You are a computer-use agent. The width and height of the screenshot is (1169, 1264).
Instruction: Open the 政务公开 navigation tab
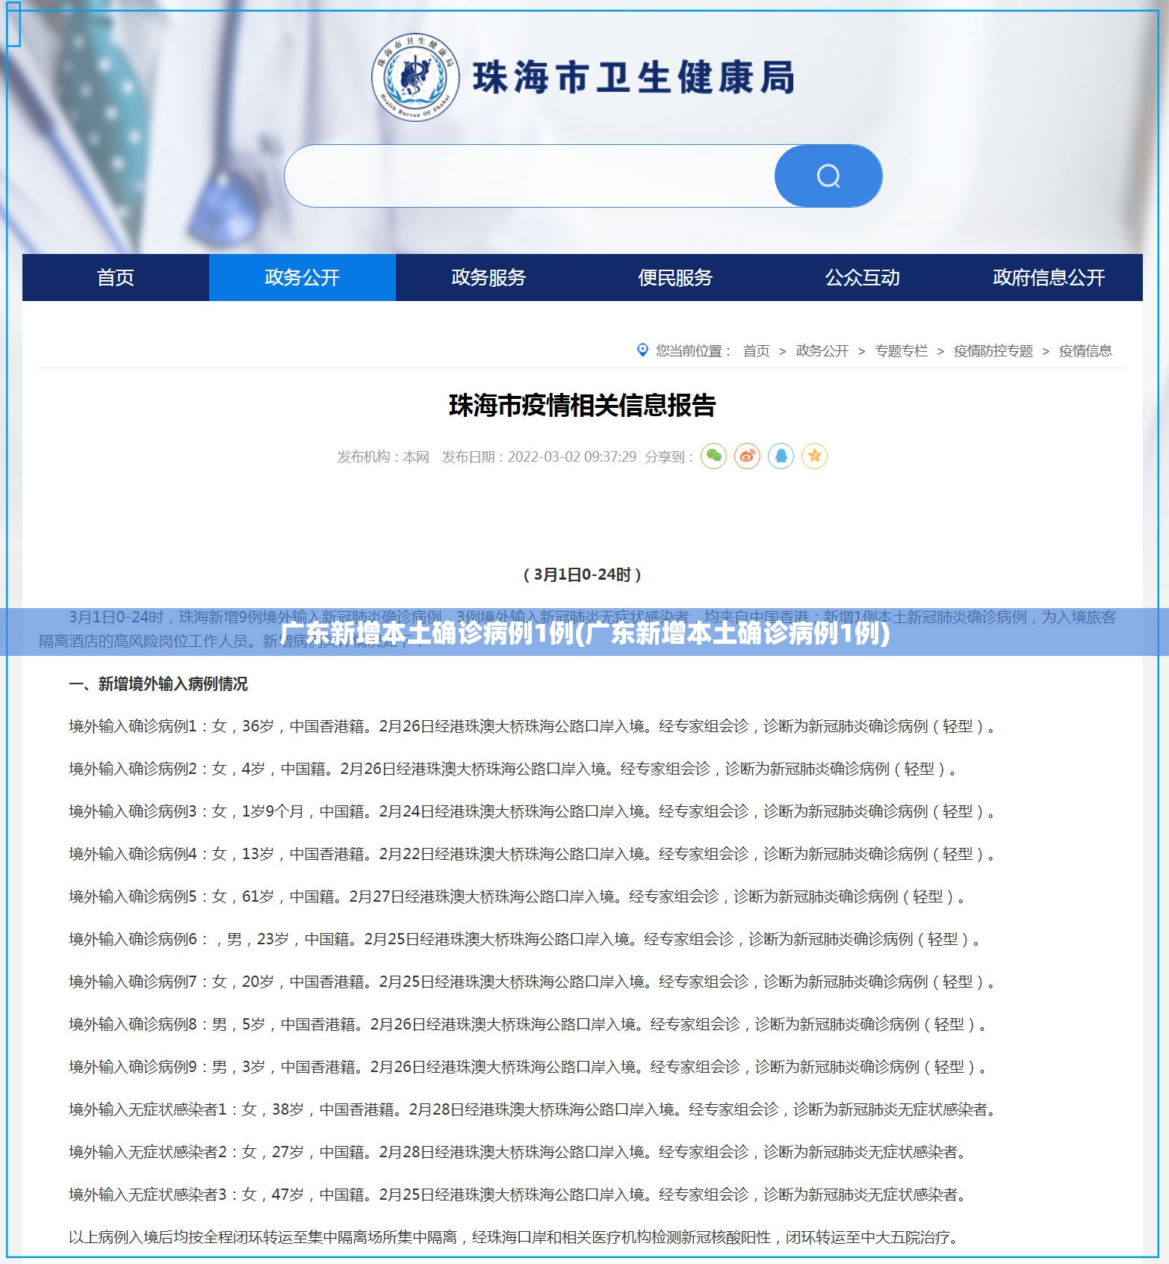pos(303,277)
